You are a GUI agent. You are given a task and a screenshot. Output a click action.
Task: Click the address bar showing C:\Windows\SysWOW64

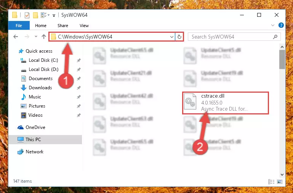pyautogui.click(x=112, y=37)
